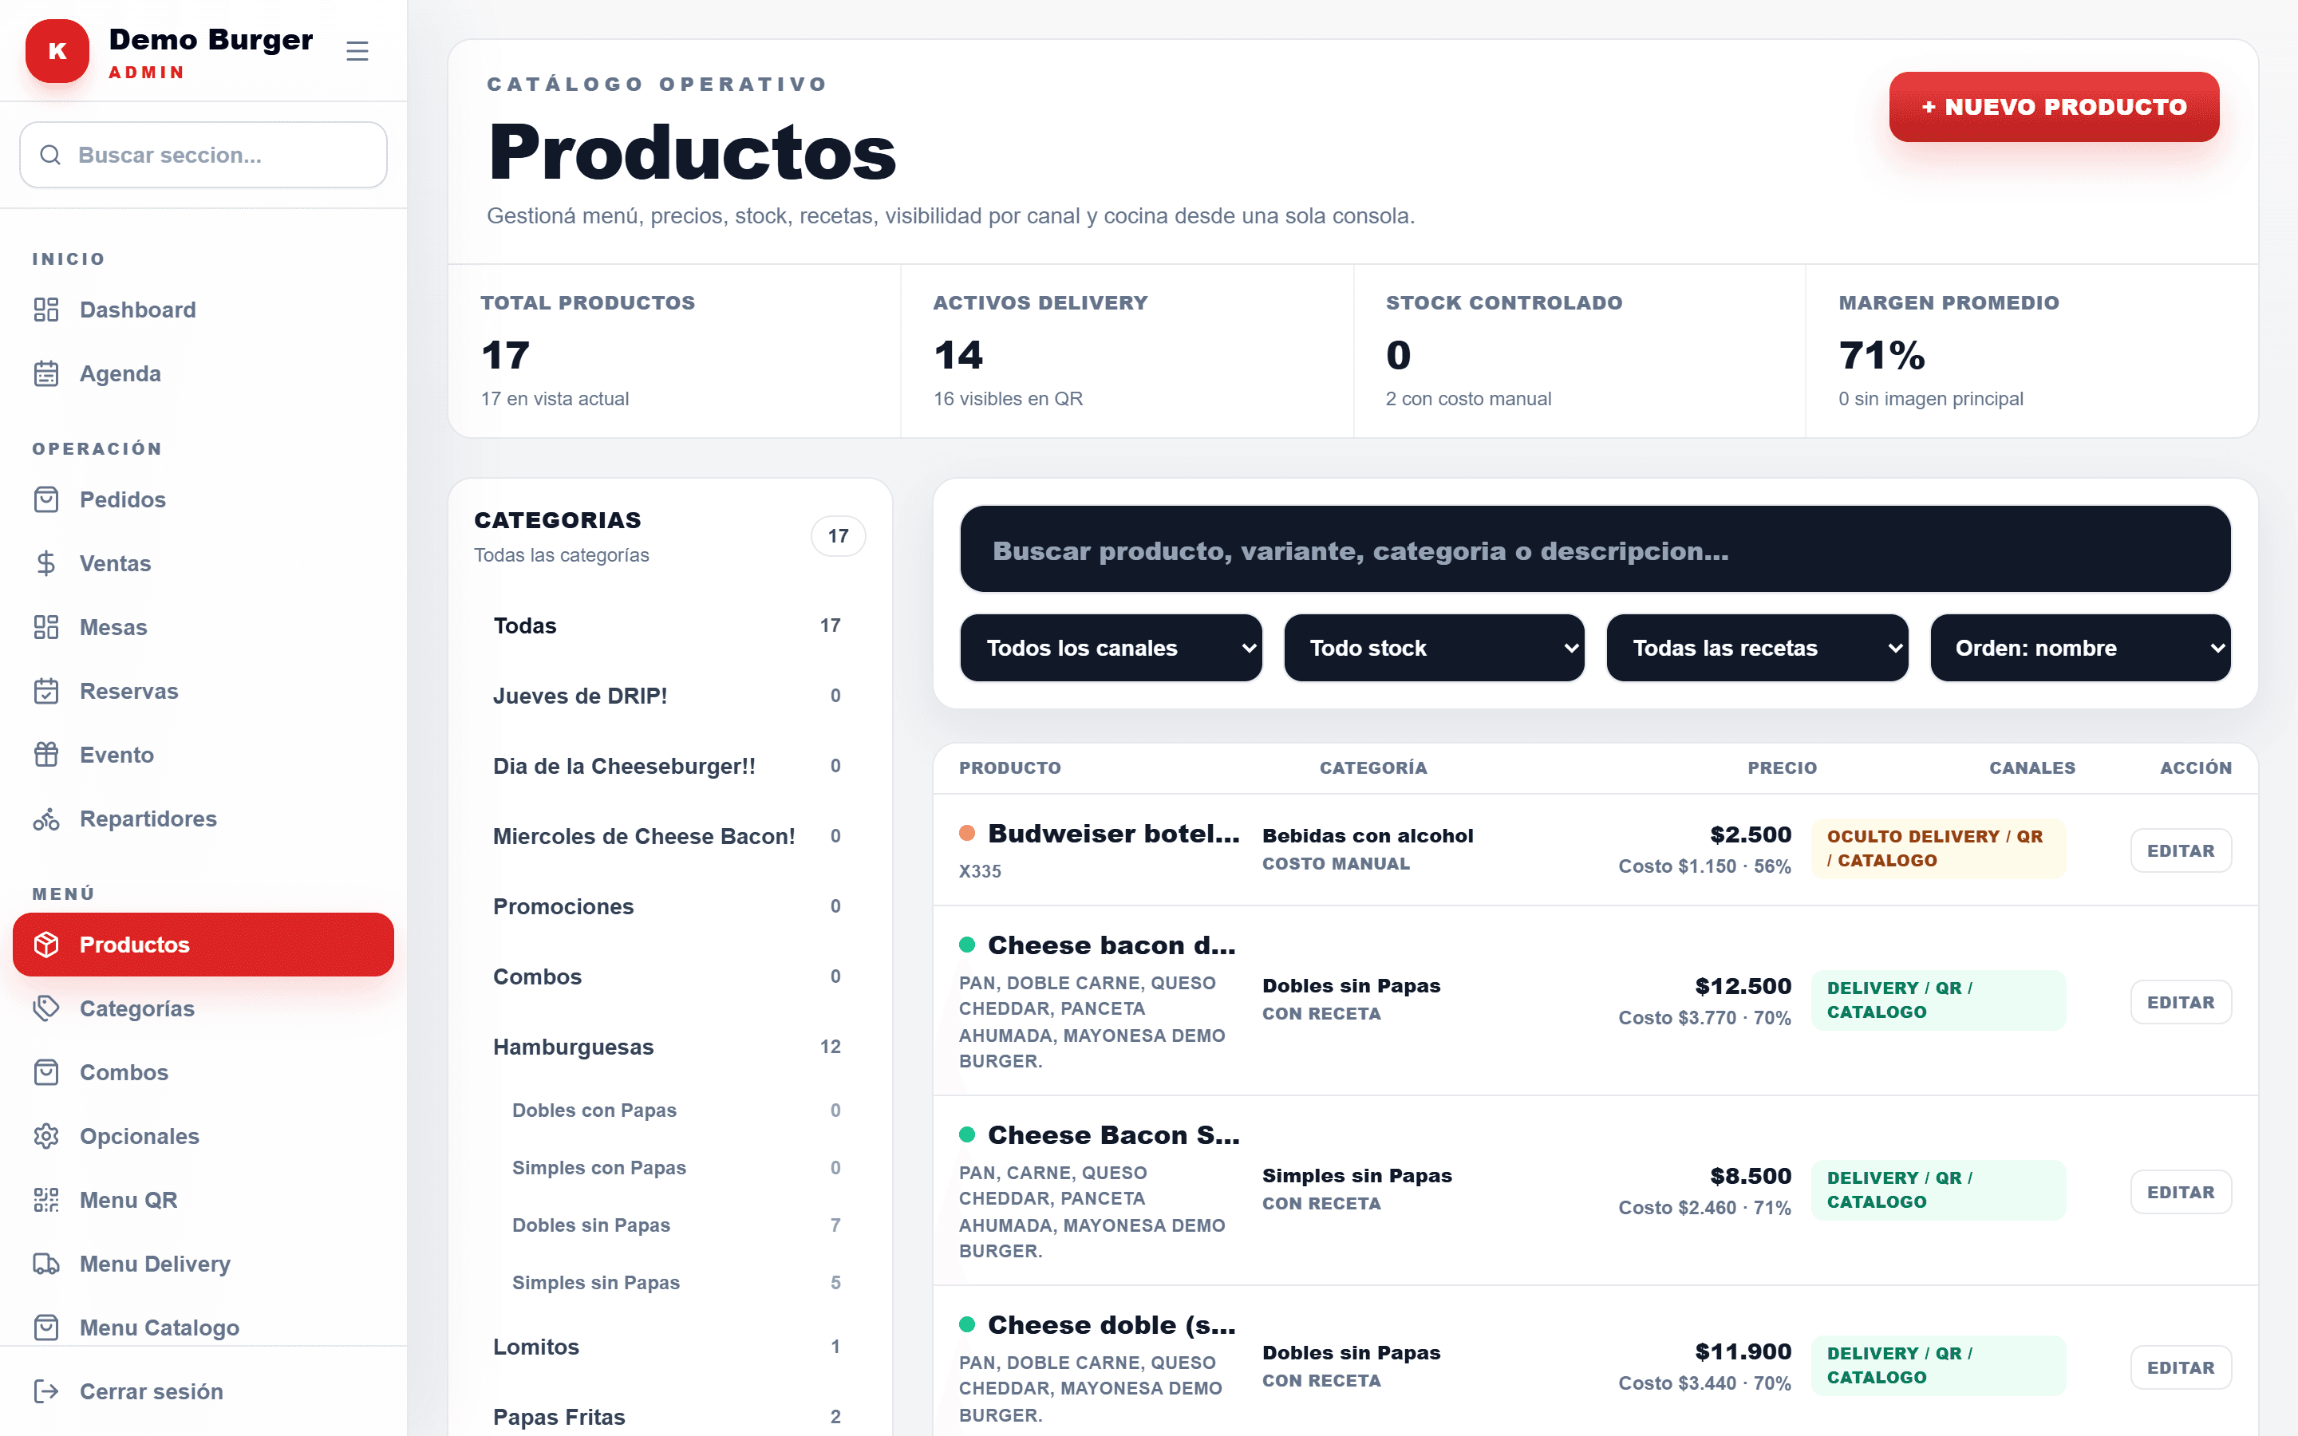Open the Todas las recetas dropdown
Viewport: 2298px width, 1436px height.
(1757, 648)
